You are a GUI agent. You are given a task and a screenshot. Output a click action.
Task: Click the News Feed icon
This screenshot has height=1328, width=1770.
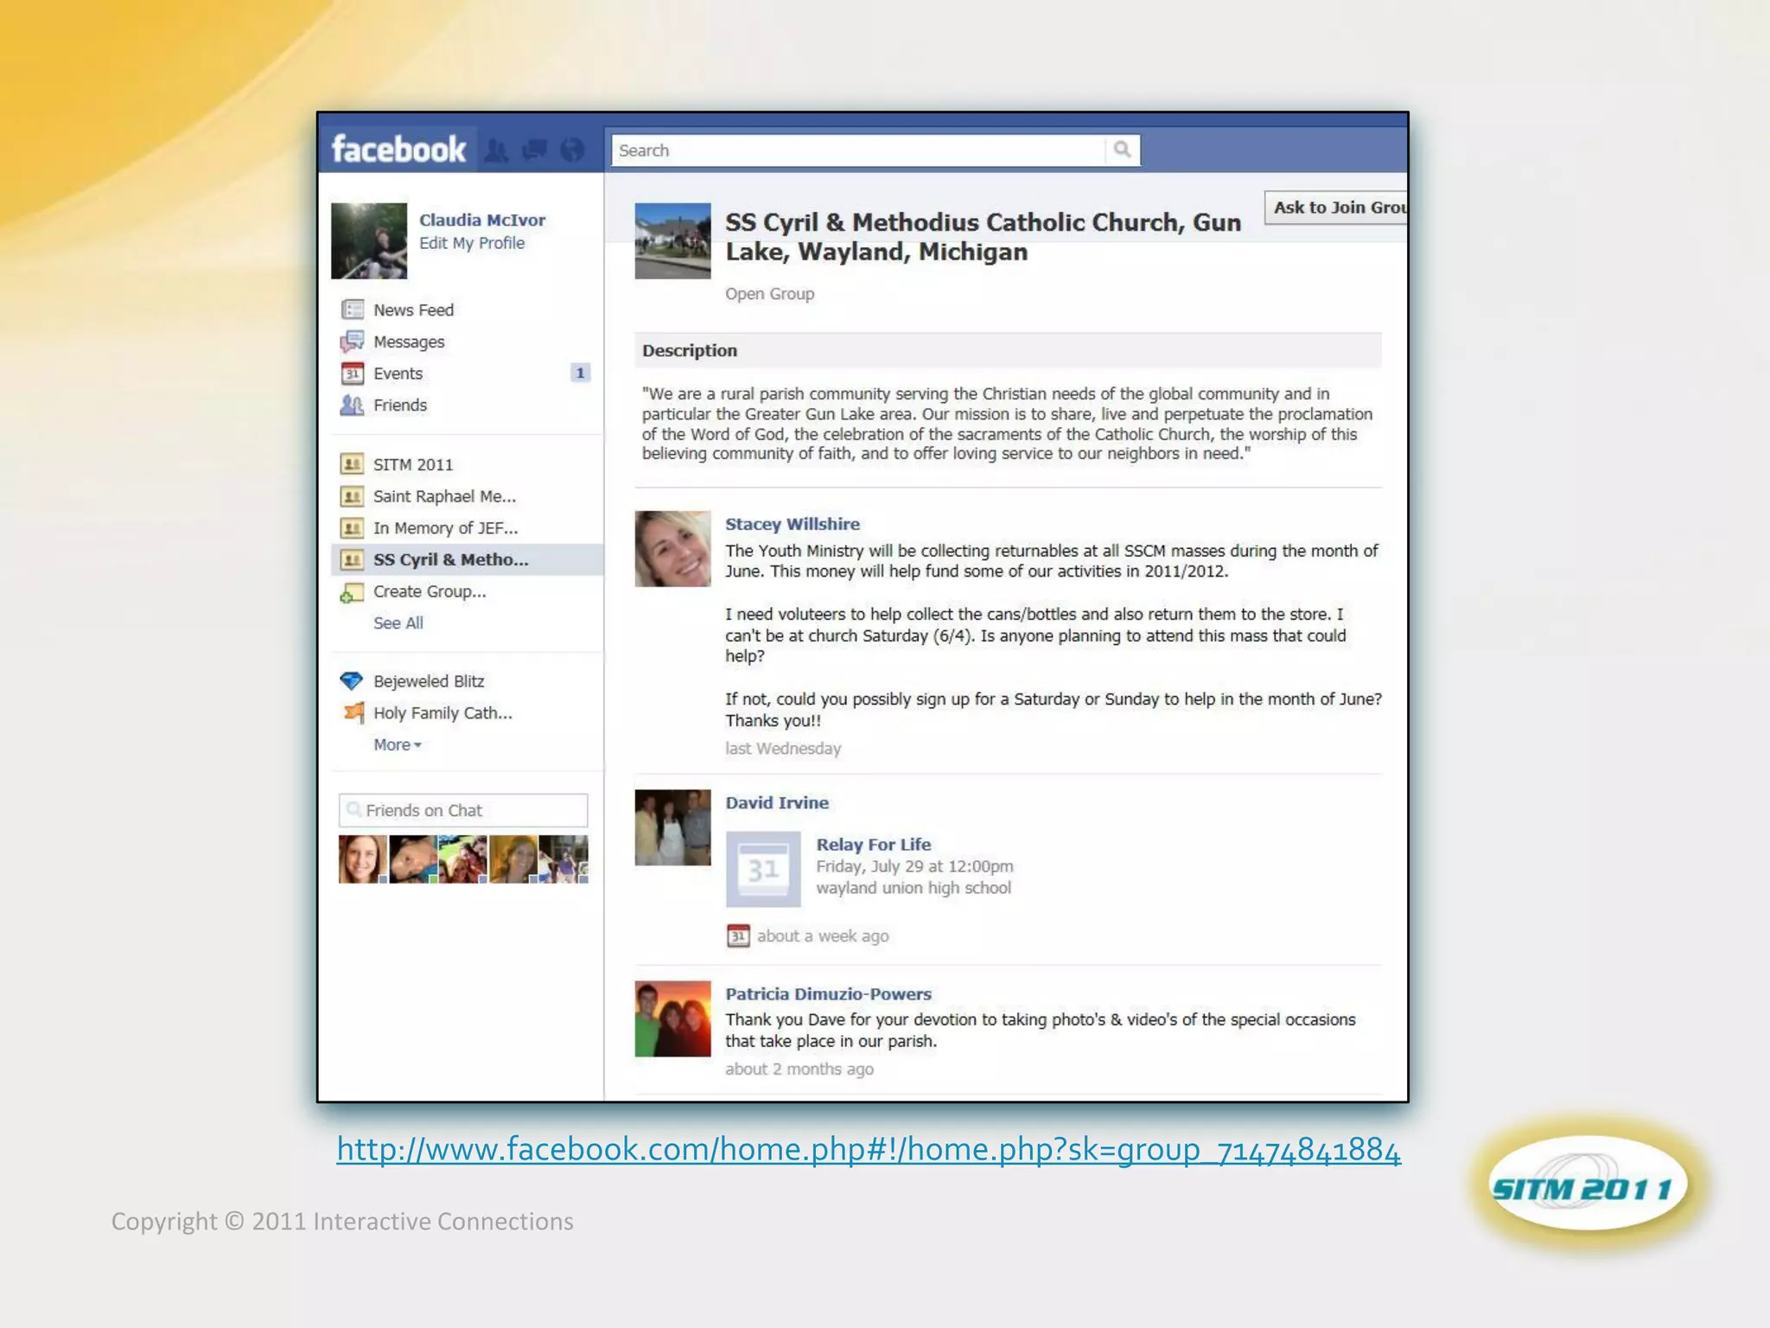coord(352,310)
